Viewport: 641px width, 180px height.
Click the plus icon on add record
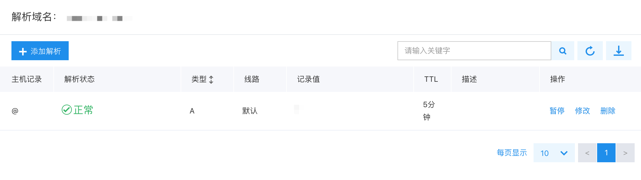[x=23, y=51]
